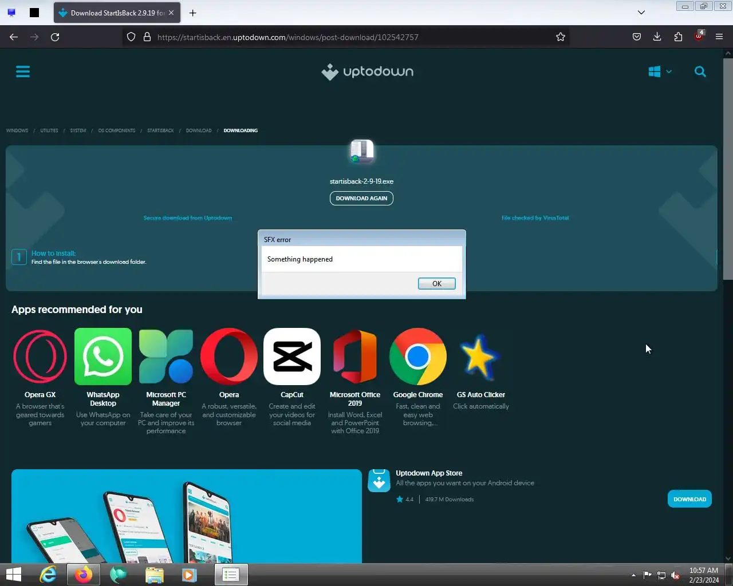Image resolution: width=733 pixels, height=586 pixels.
Task: Click the Uptodown App Store icon
Action: pos(379,481)
